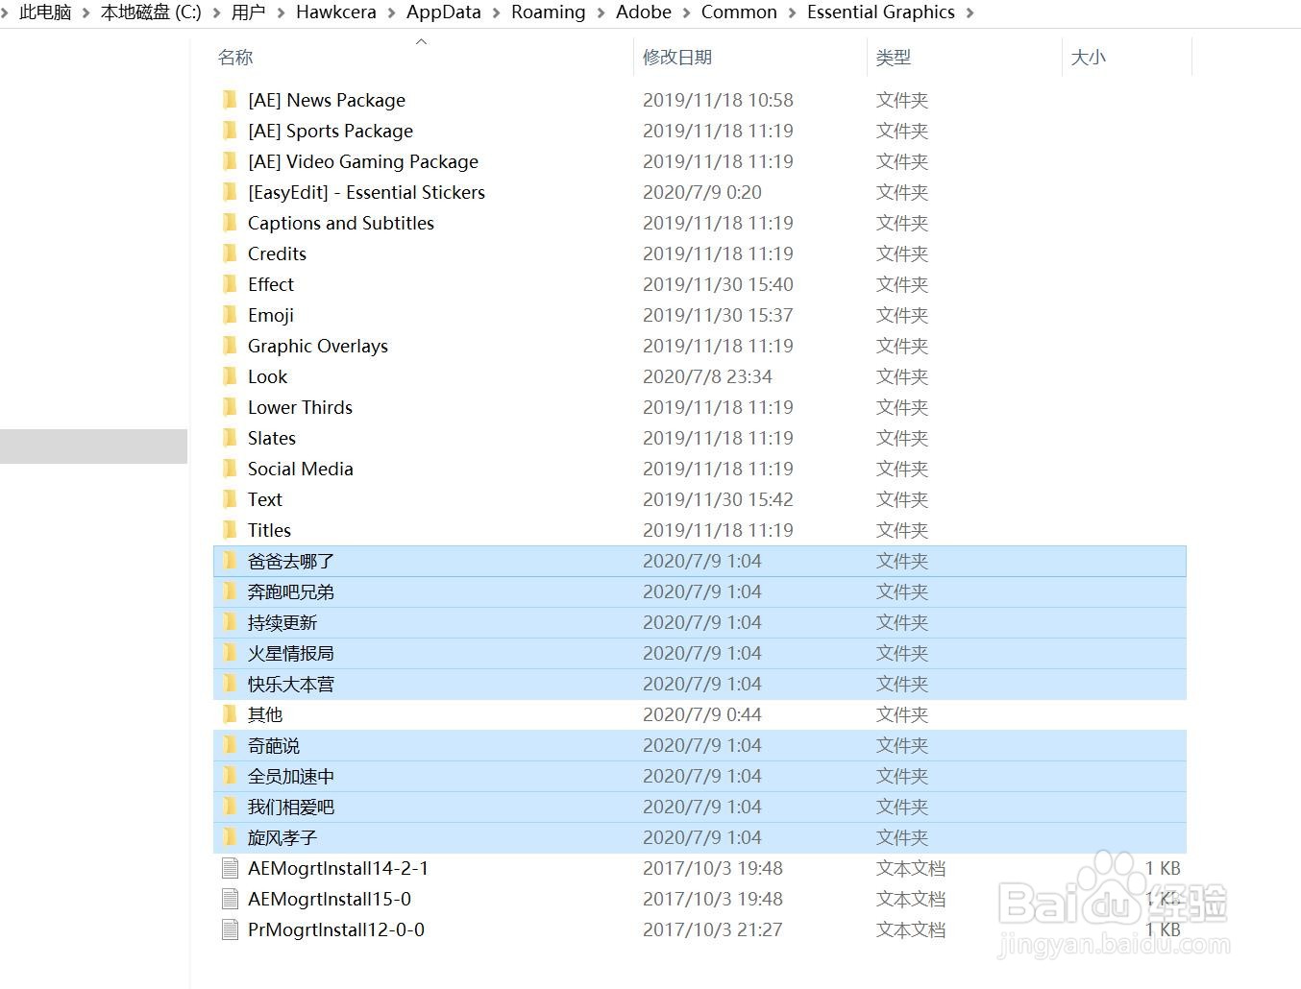1301x989 pixels.
Task: Open breadcrumb chevron after Hawkcera
Action: (391, 12)
